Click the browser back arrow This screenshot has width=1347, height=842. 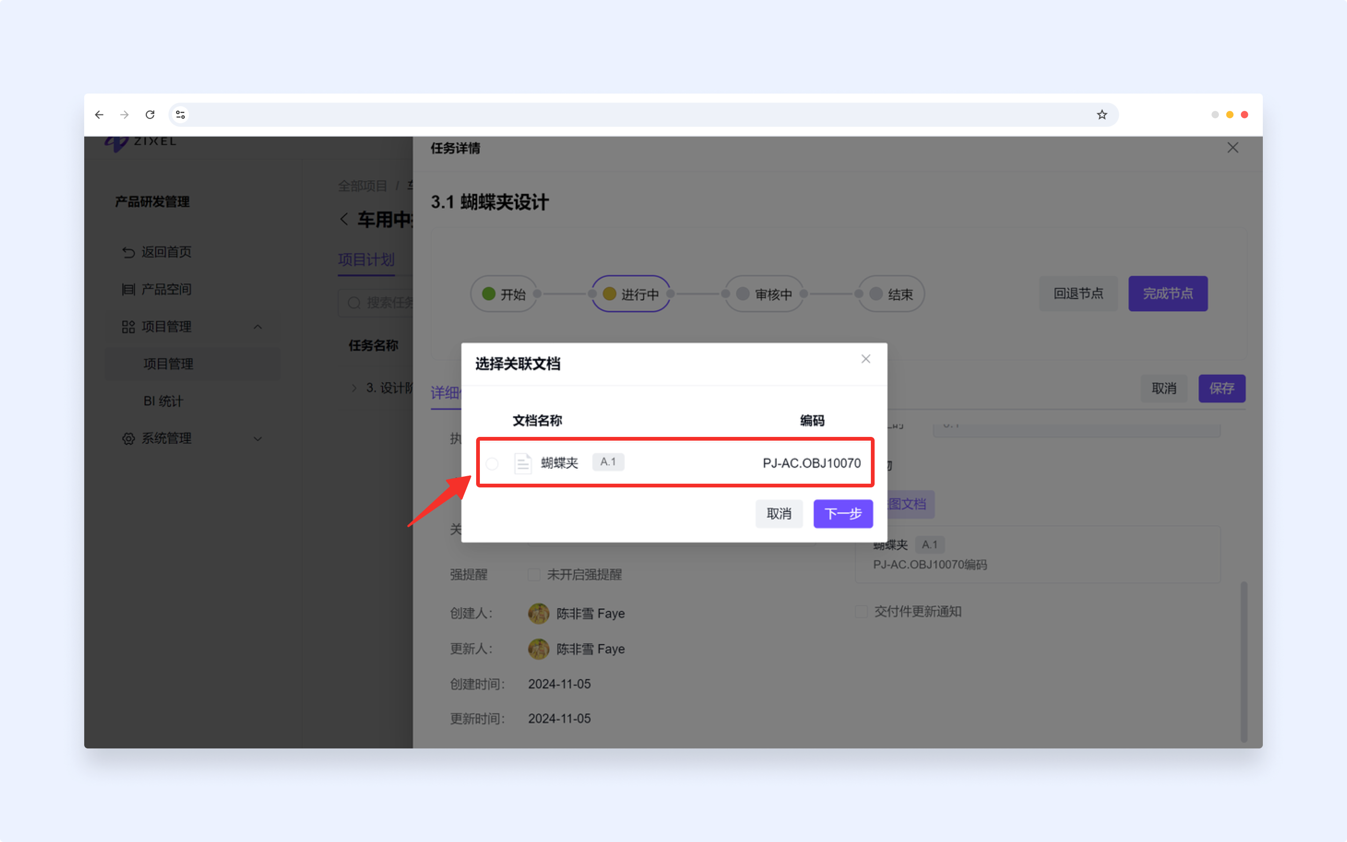pos(99,115)
